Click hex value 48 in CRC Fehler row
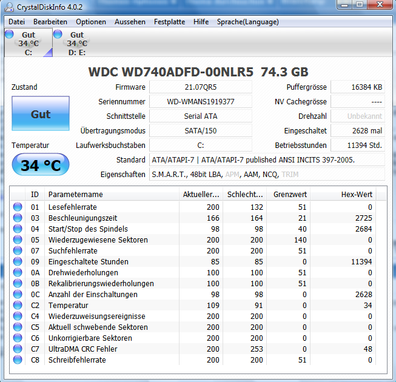The image size is (396, 382). 368,349
